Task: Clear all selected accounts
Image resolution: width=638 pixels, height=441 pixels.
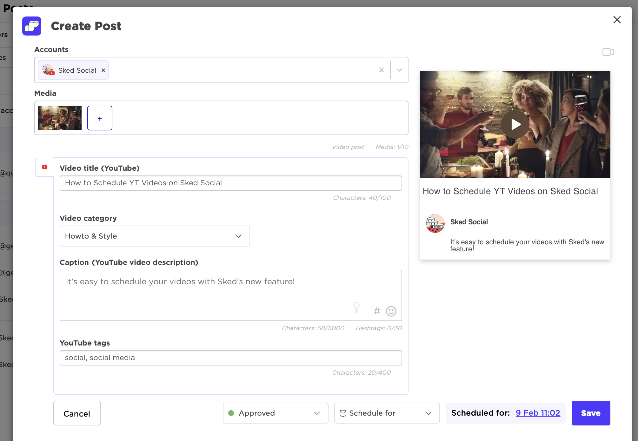Action: (x=381, y=70)
